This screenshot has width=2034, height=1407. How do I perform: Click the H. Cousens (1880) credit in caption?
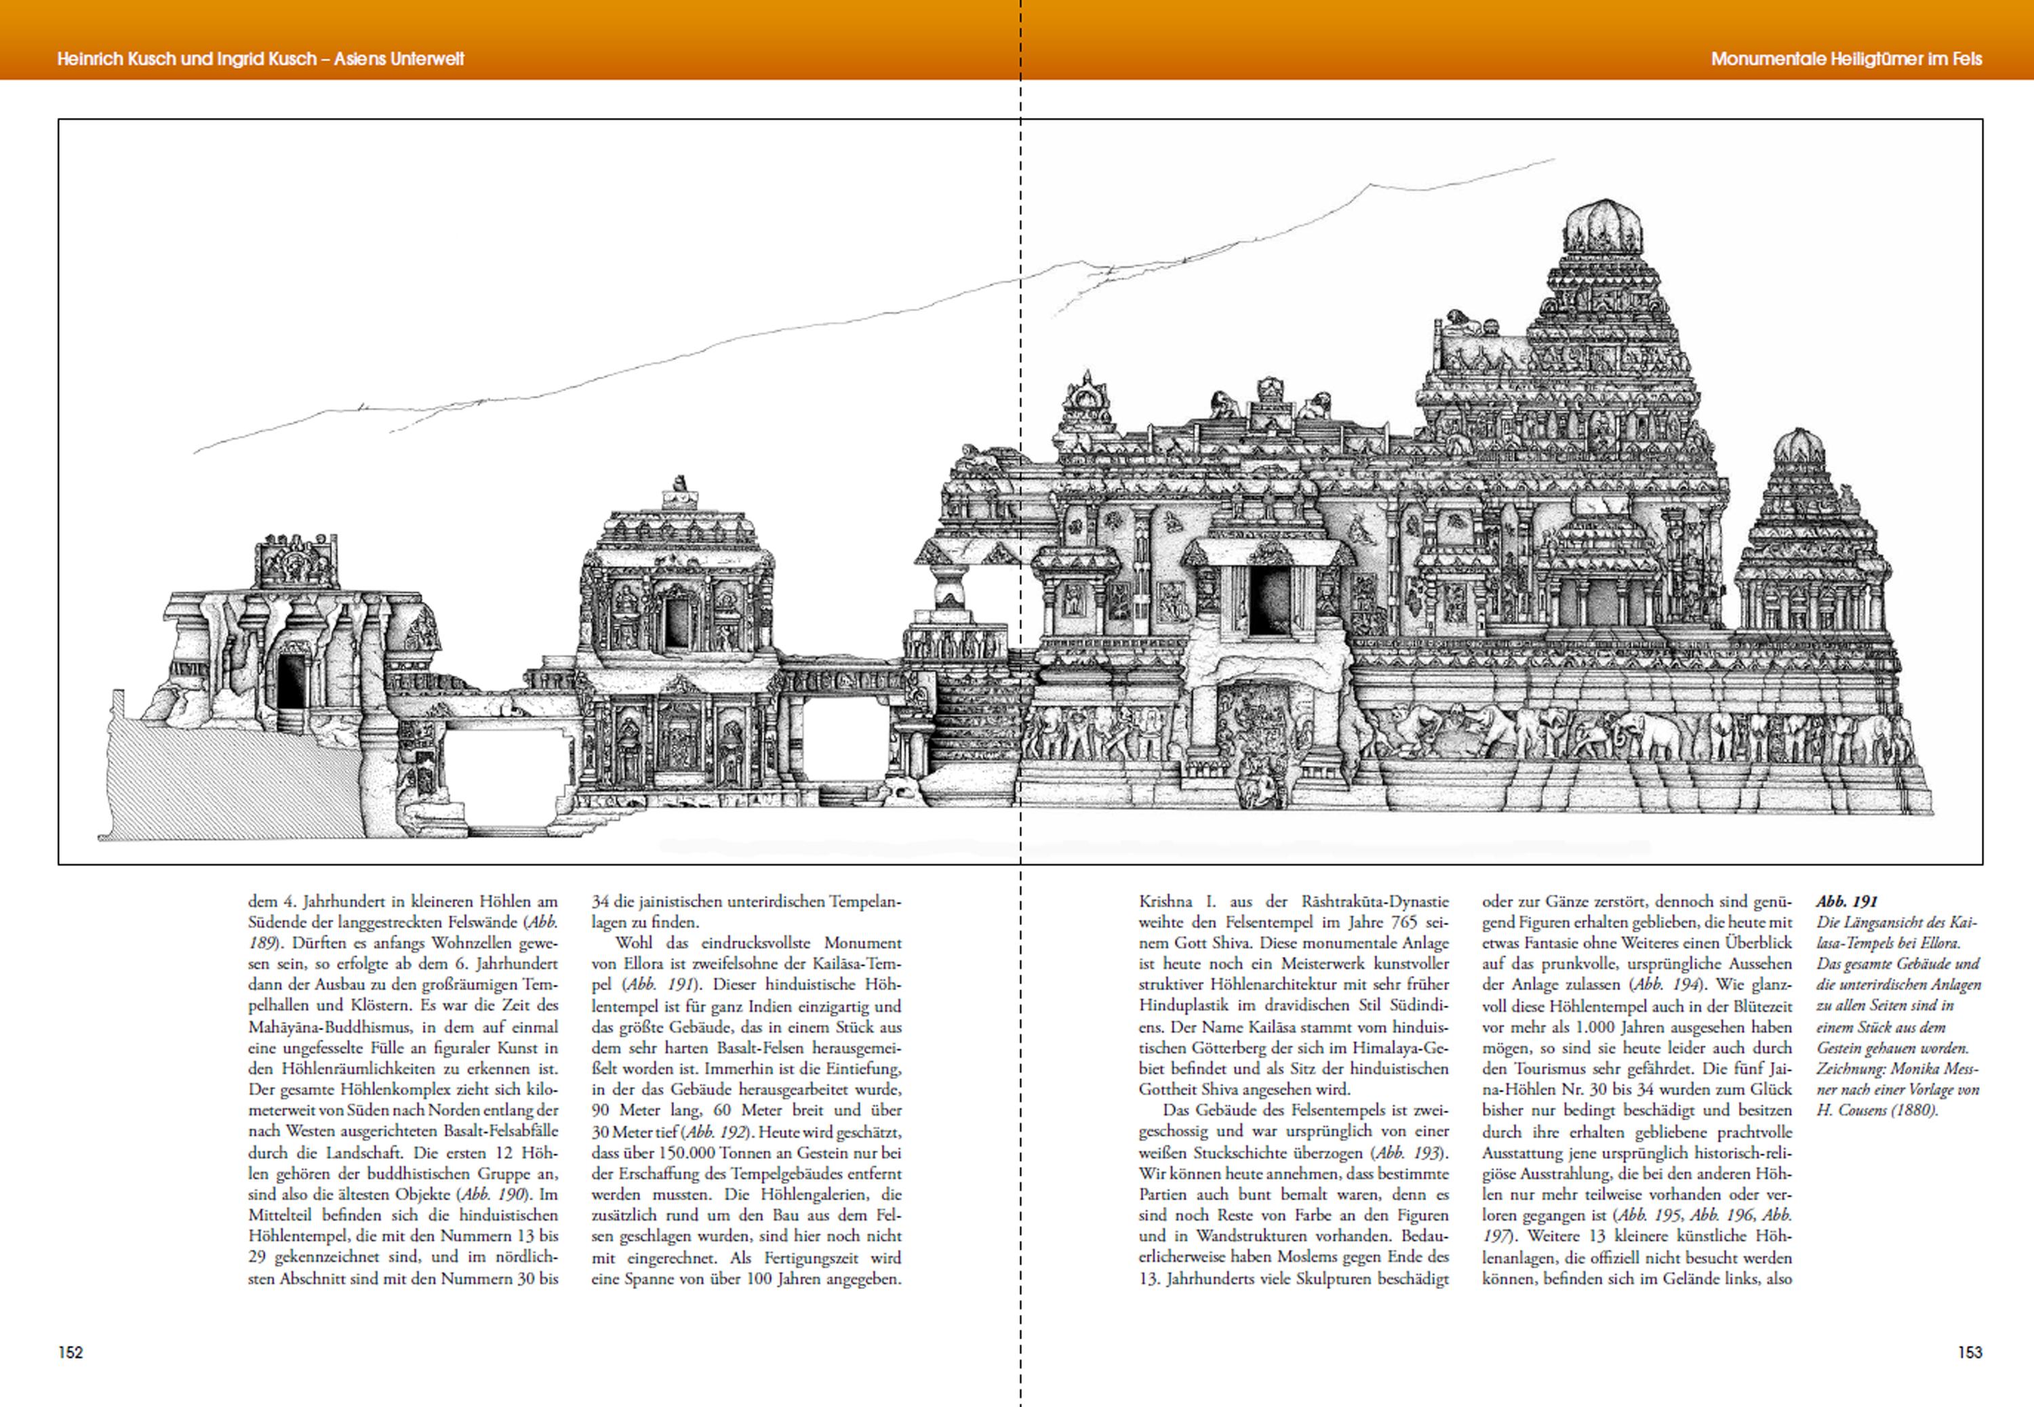(1877, 1111)
